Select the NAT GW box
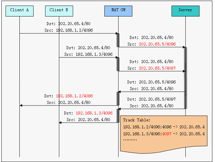Image resolution: width=215 pixels, height=162 pixels. [x=118, y=11]
